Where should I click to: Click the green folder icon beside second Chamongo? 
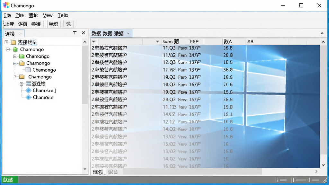[x=22, y=56]
